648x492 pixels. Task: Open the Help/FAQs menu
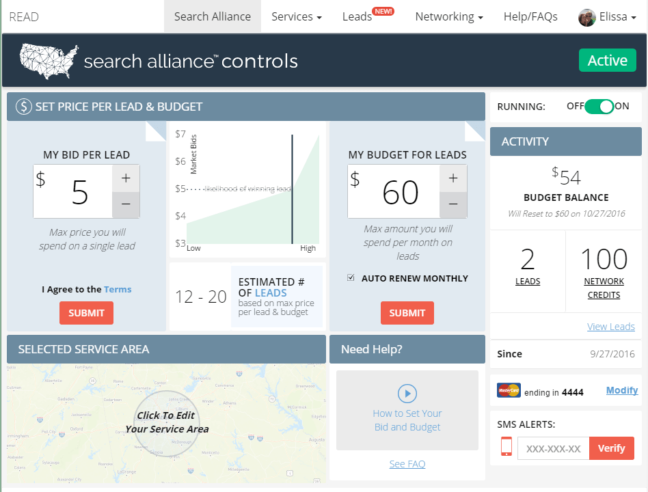coord(530,16)
